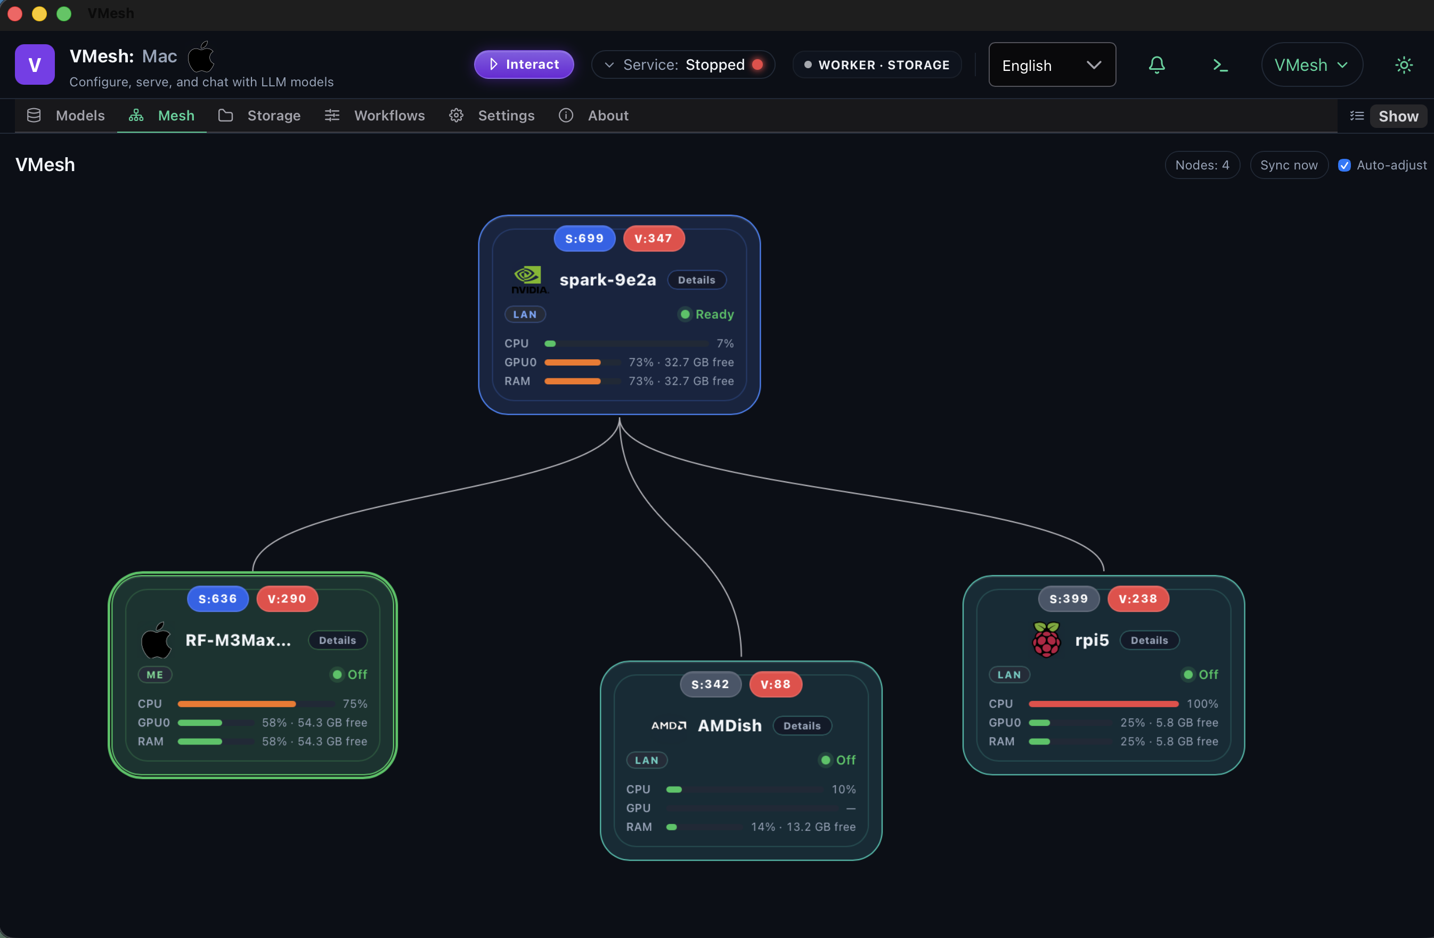Viewport: 1434px width, 938px height.
Task: Click ME tag on RF-M3Max node
Action: pyautogui.click(x=155, y=675)
